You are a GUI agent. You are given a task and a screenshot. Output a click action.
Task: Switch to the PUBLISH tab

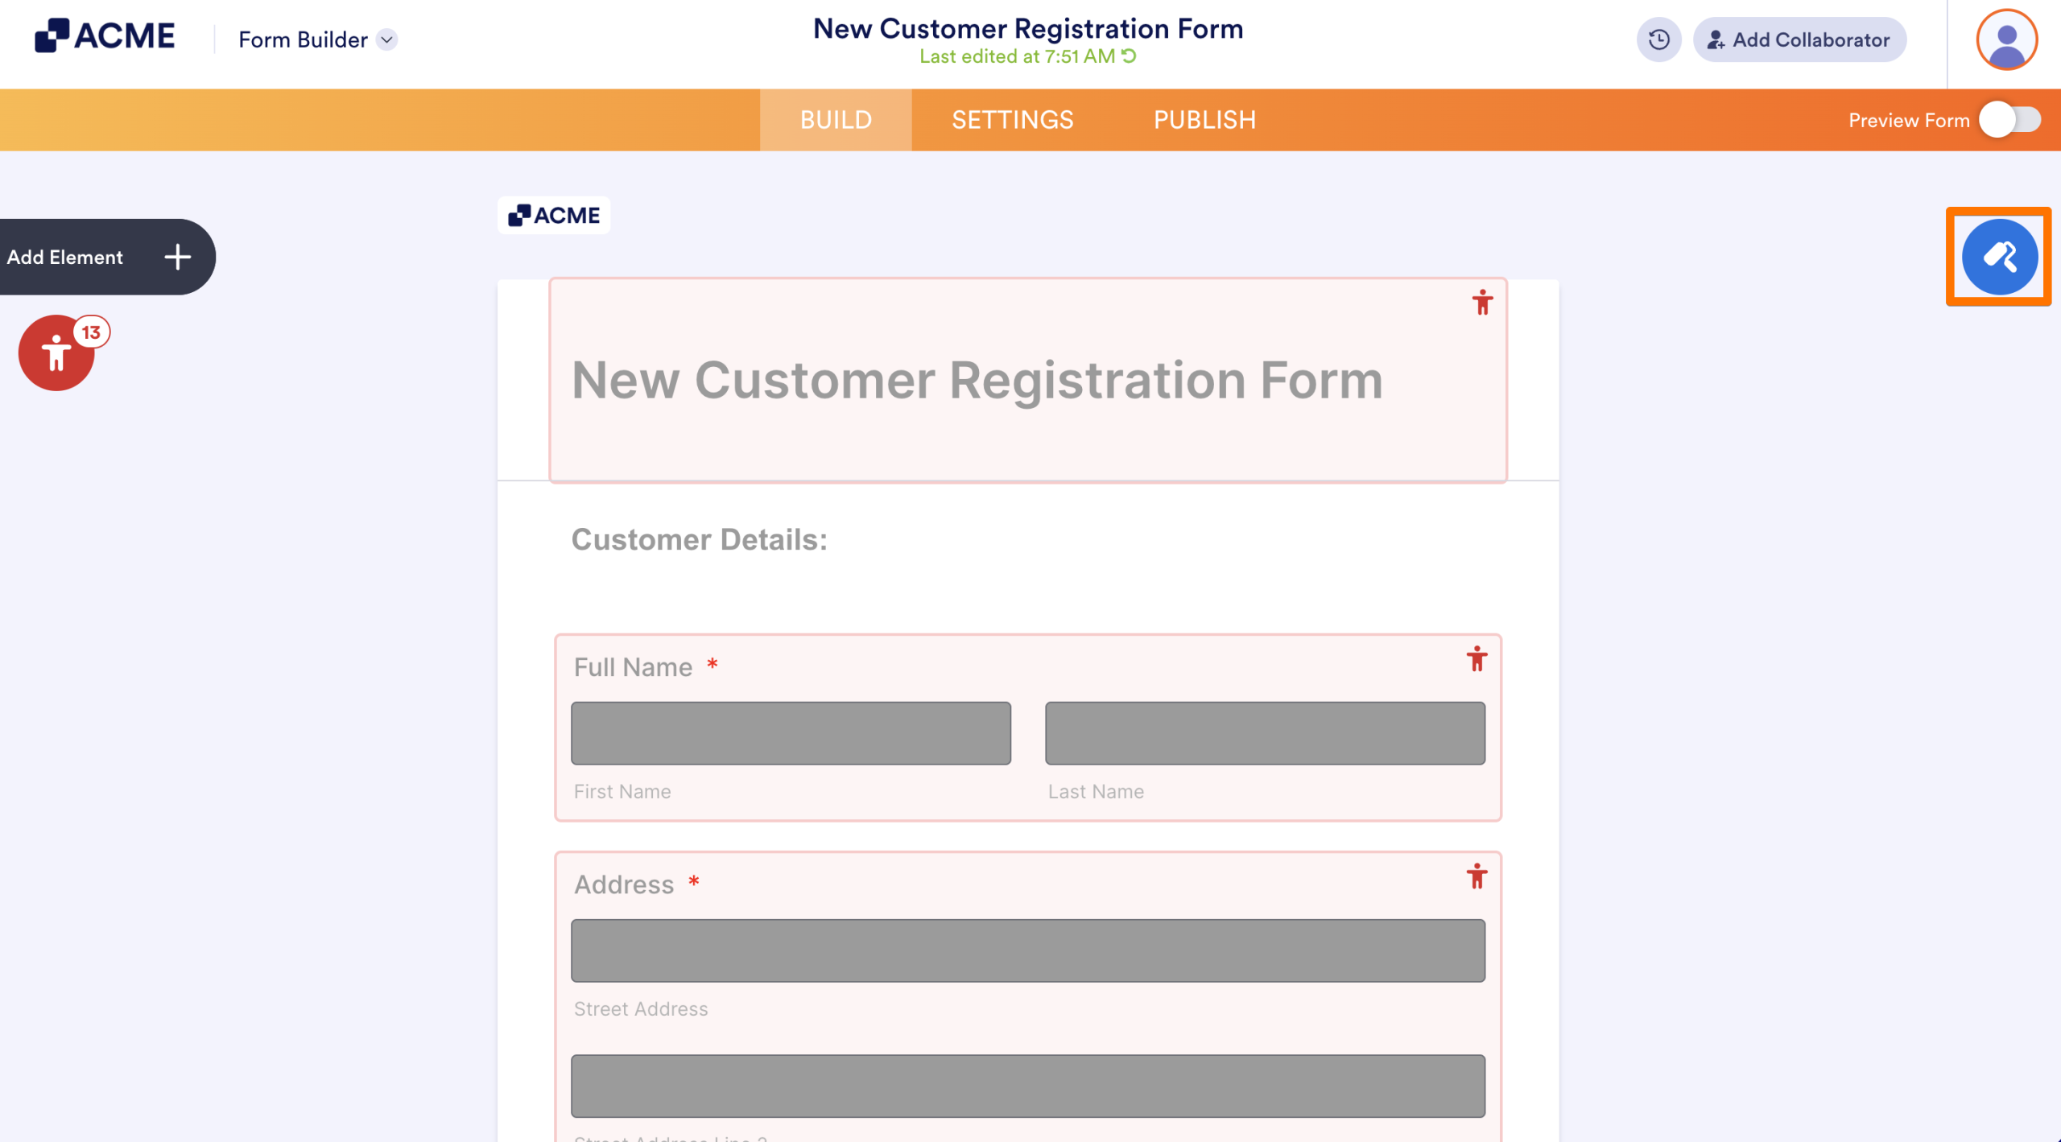[x=1204, y=120]
